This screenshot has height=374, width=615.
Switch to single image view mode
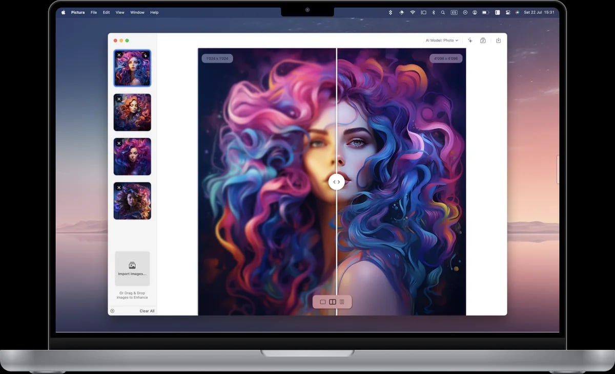click(323, 302)
